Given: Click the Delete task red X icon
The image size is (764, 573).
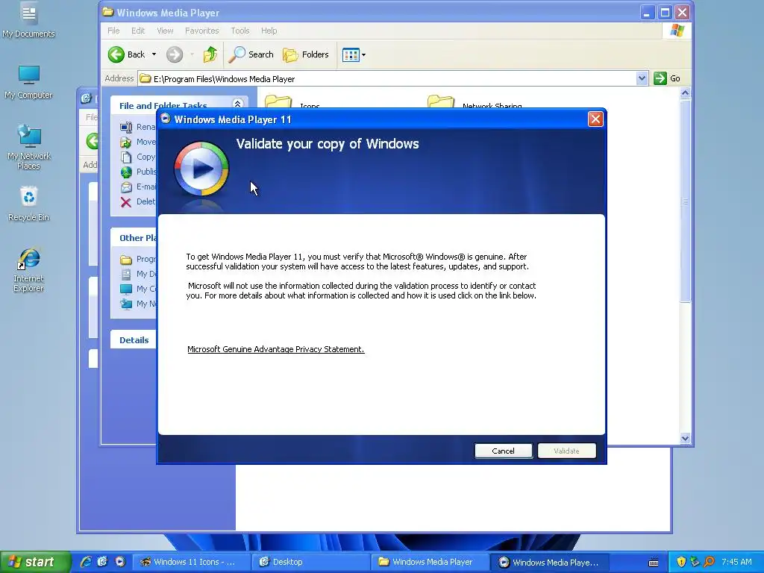Looking at the screenshot, I should tap(125, 202).
